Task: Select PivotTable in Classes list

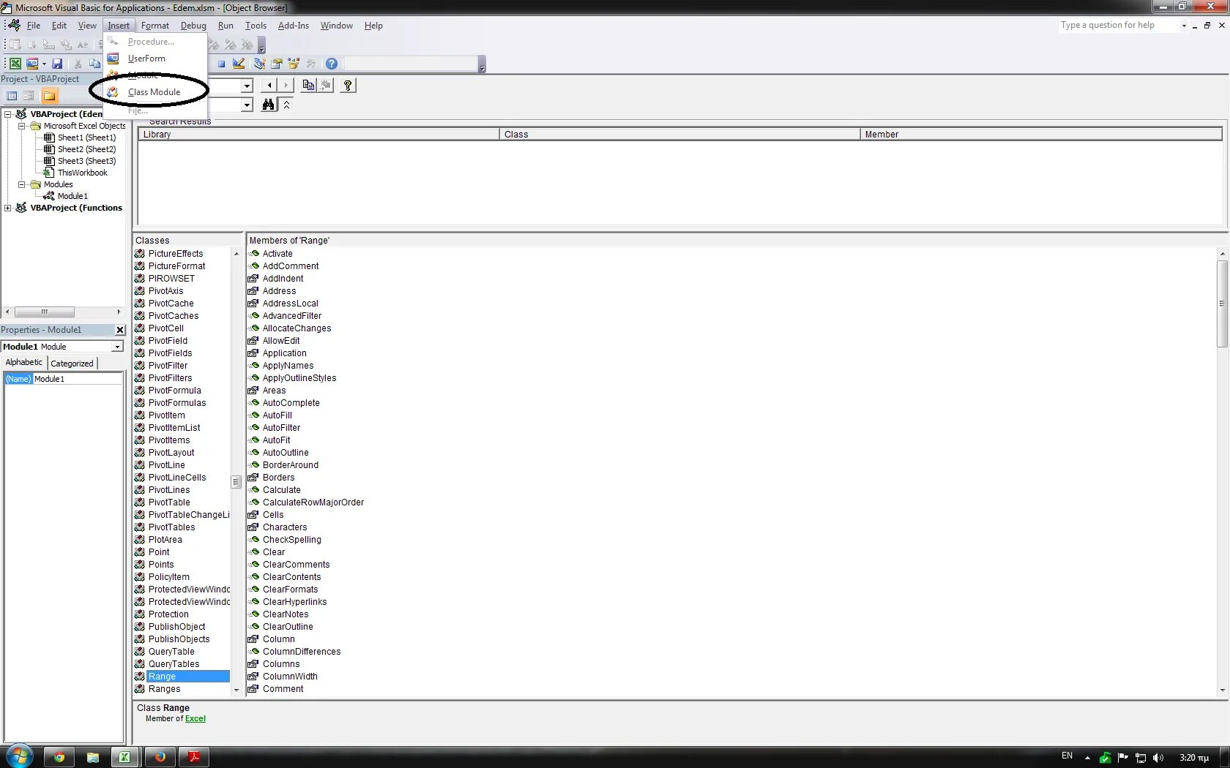Action: (169, 502)
